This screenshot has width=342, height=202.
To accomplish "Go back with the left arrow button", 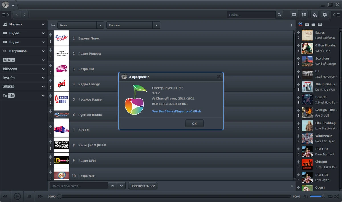I will [17, 14].
